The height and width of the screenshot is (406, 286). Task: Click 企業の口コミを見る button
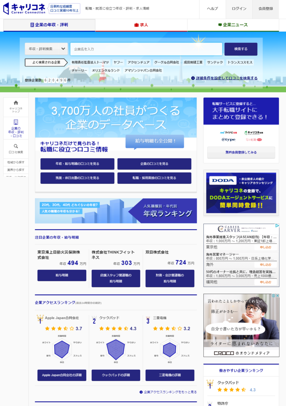pyautogui.click(x=155, y=164)
